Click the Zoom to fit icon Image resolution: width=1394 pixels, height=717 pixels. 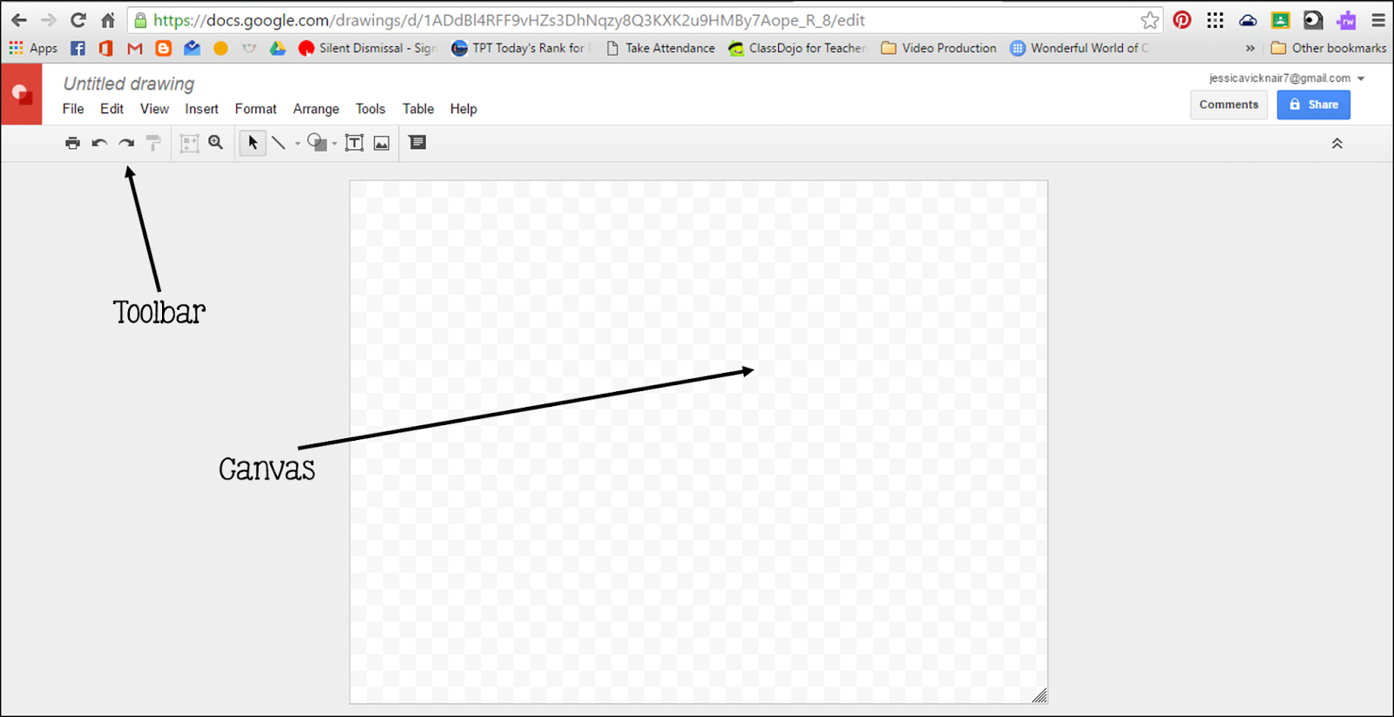[189, 143]
